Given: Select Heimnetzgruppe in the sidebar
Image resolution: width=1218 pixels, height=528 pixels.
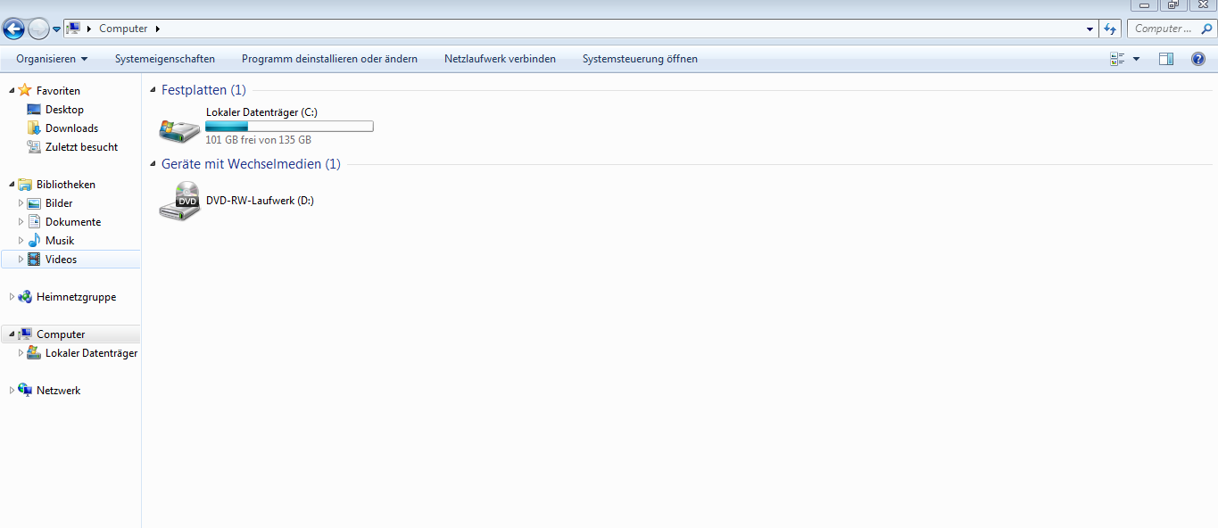Looking at the screenshot, I should [x=76, y=297].
